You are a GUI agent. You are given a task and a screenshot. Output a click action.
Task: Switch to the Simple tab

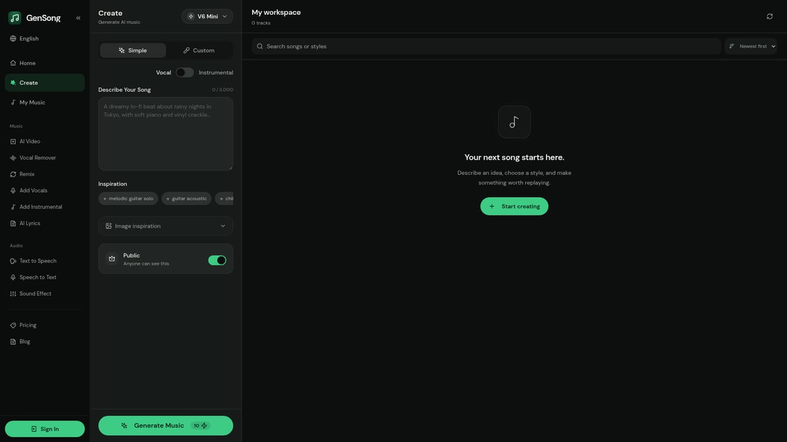click(133, 50)
